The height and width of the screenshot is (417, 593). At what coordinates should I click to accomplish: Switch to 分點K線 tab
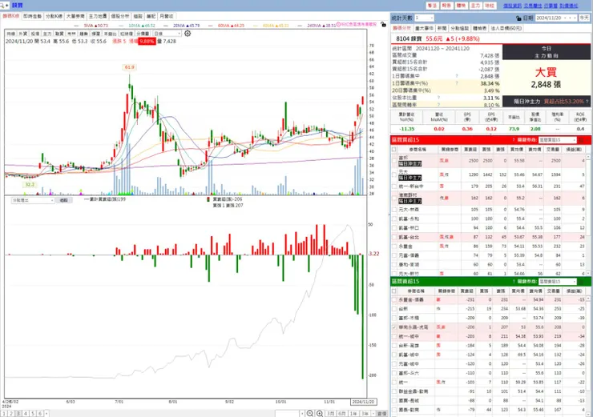click(x=54, y=16)
